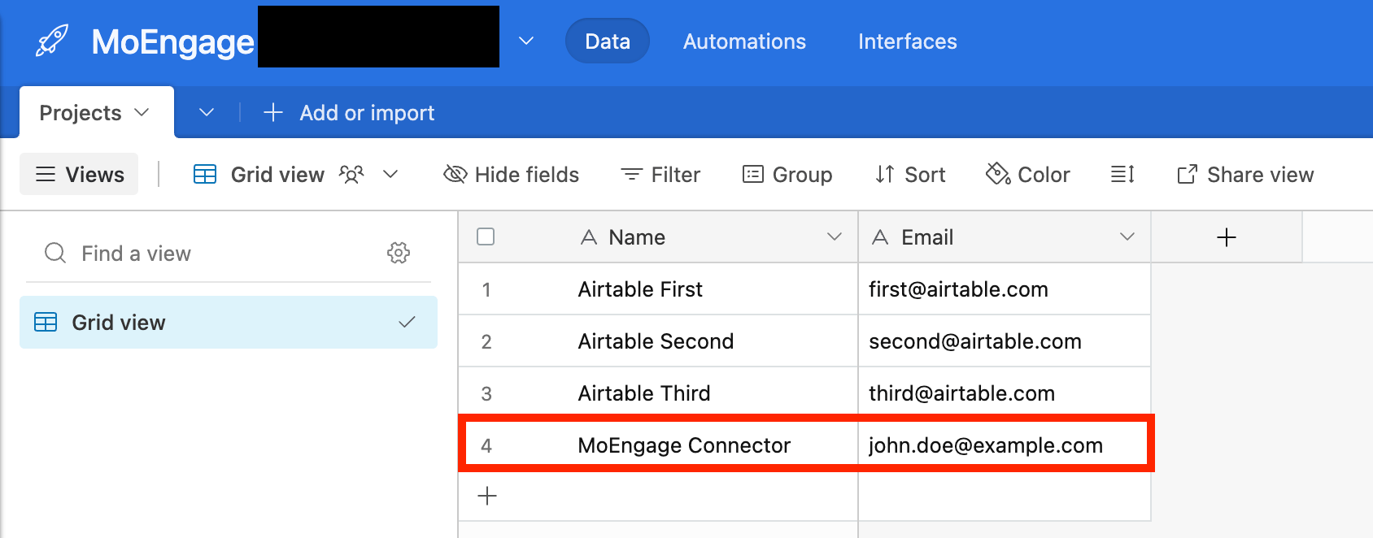Click the Add or import plus icon
Screen dimensions: 1373x538
[273, 112]
